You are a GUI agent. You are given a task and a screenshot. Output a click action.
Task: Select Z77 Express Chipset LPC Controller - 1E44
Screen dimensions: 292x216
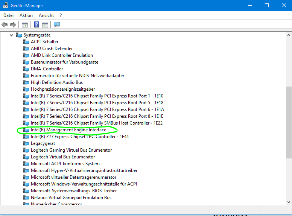pyautogui.click(x=80, y=137)
